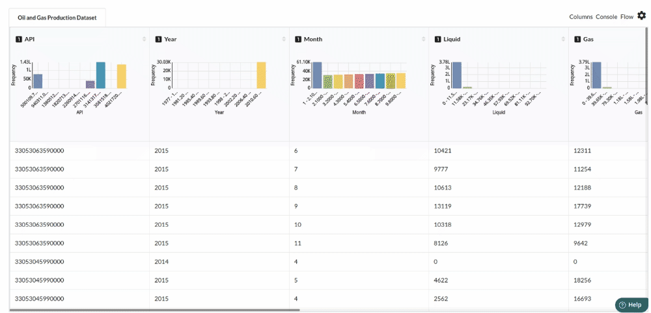Viewport: 651px width, 313px height.
Task: Click the first blue bar in Month histogram
Action: (317, 75)
